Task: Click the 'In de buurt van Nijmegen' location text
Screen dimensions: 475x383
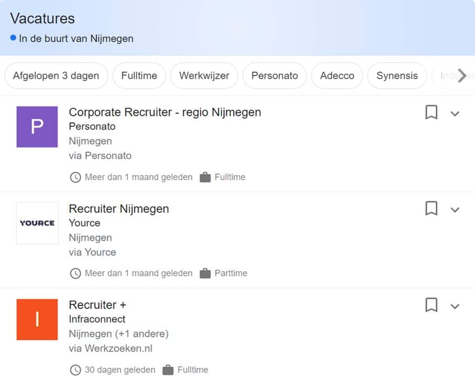Action: tap(76, 39)
